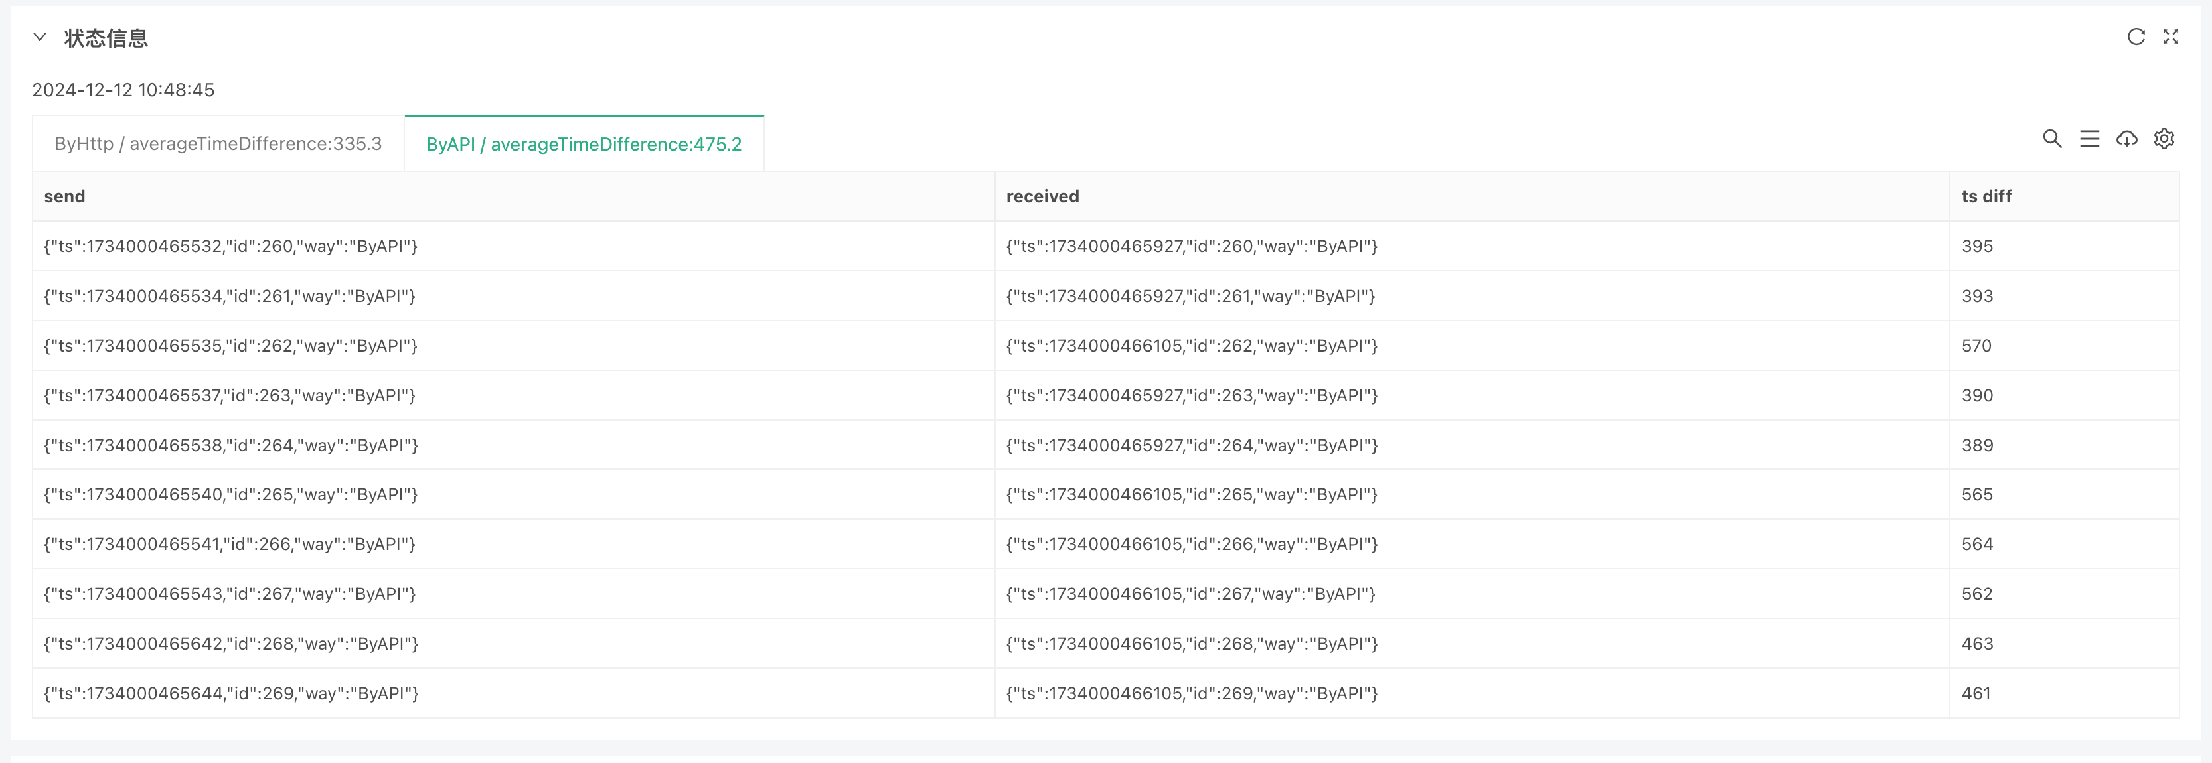Click the cloud download export icon
Viewport: 2212px width, 763px height.
pos(2126,139)
